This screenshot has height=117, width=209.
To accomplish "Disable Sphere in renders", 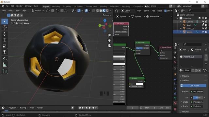I will (206, 32).
